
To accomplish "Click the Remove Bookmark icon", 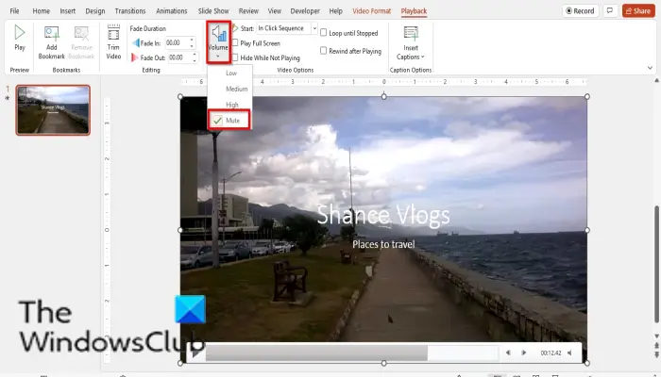I will pos(81,34).
